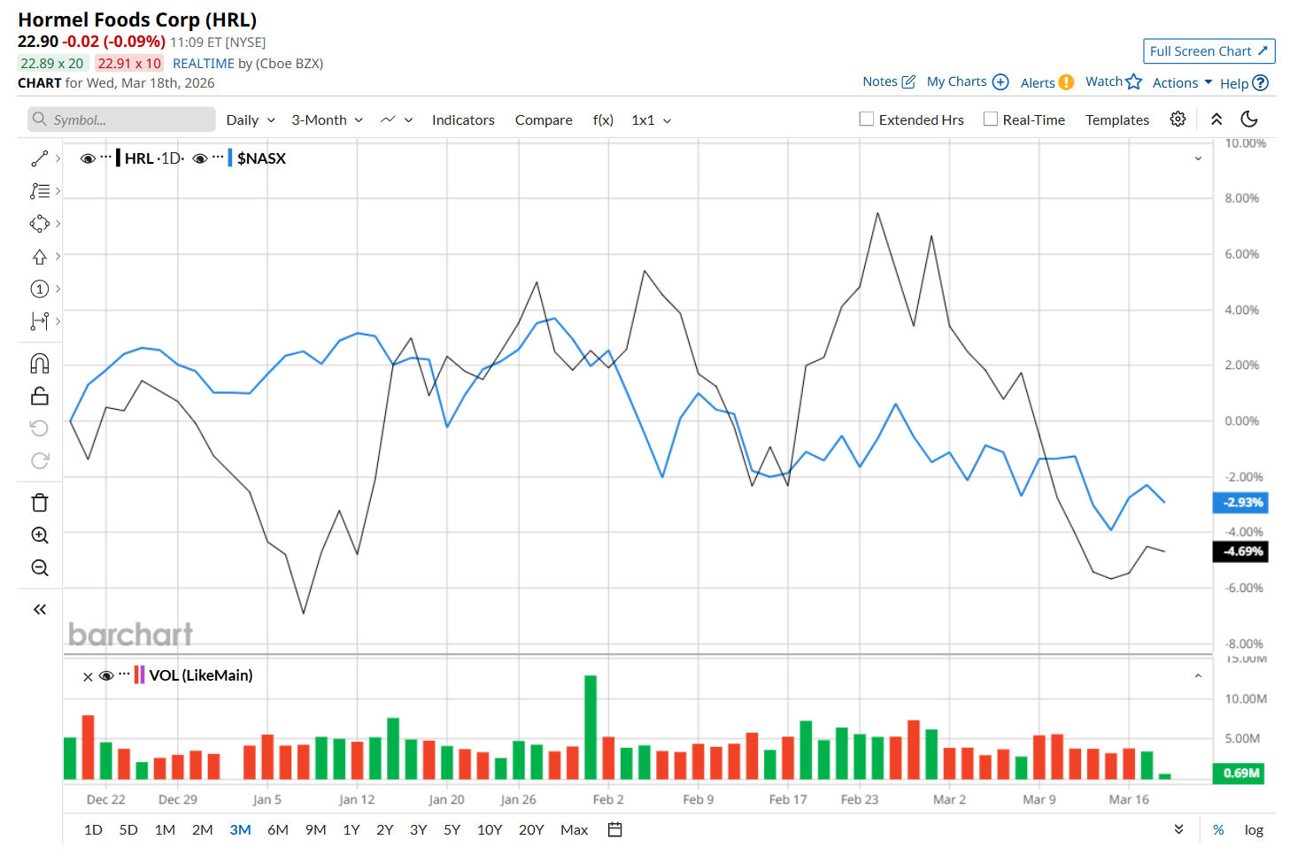Image resolution: width=1305 pixels, height=855 pixels.
Task: Click the Alerts warning icon
Action: 1067,82
